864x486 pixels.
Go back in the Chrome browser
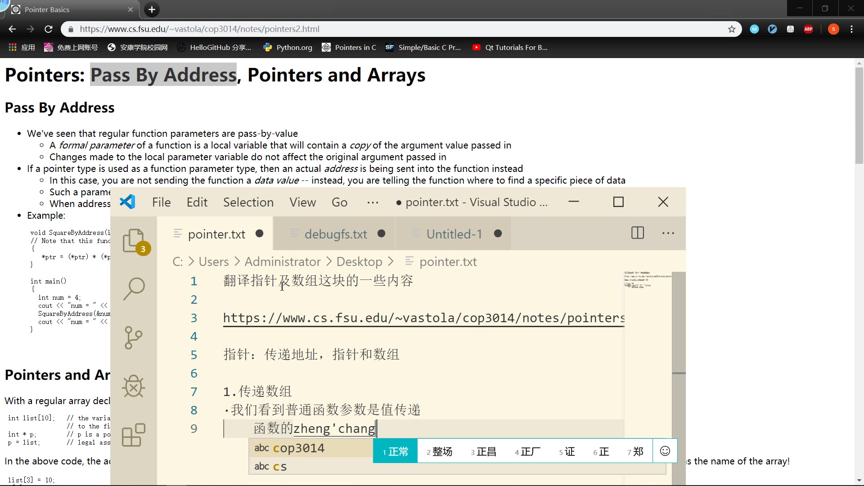[x=12, y=29]
